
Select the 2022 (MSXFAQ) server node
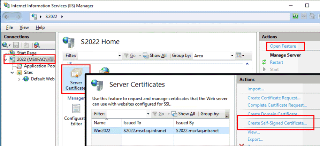pyautogui.click(x=32, y=59)
